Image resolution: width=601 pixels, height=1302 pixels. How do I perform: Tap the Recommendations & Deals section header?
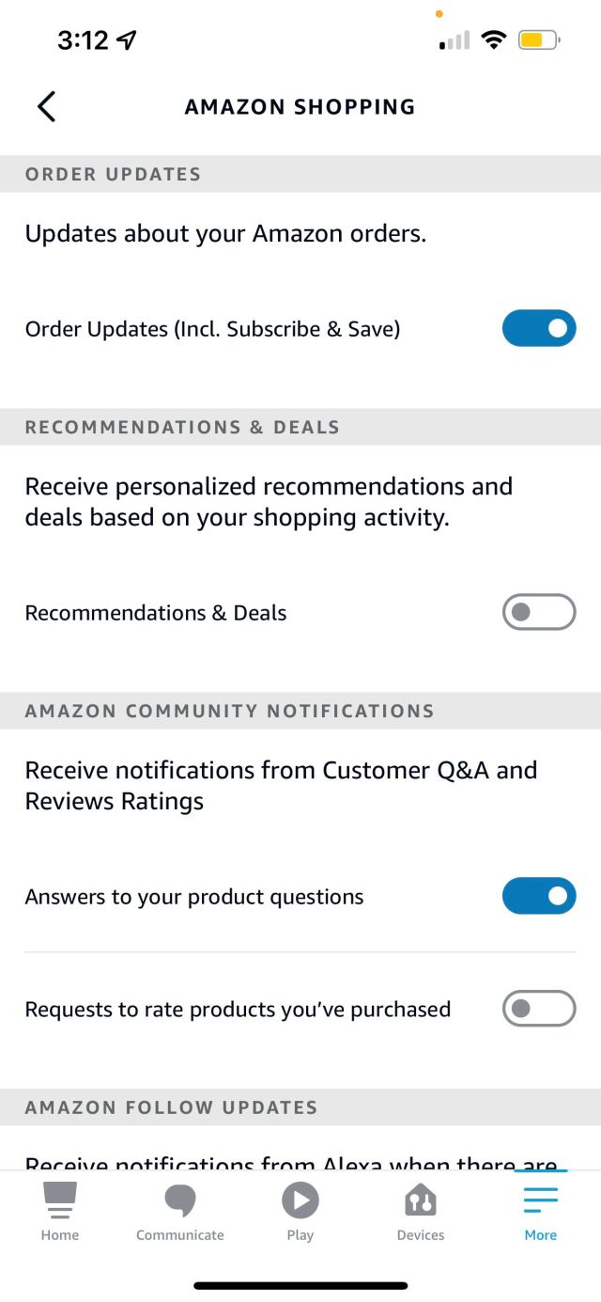[x=182, y=427]
